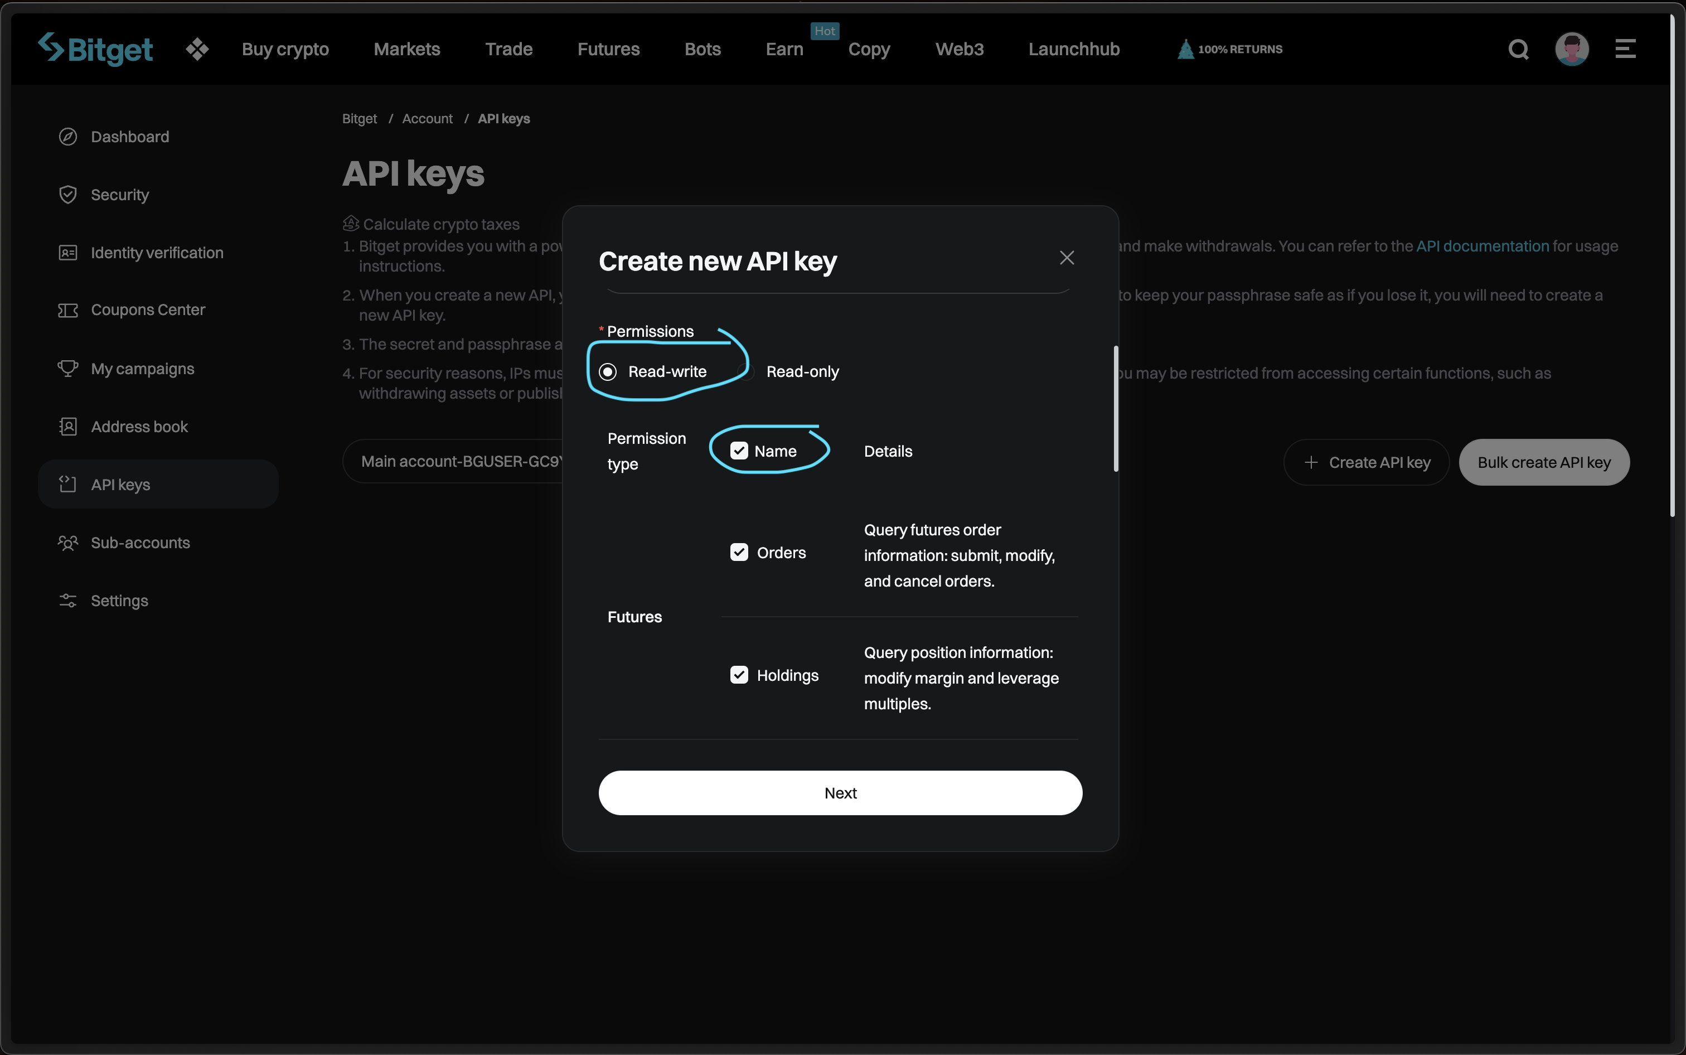
Task: Toggle the Name select-all checkbox
Action: tap(739, 451)
